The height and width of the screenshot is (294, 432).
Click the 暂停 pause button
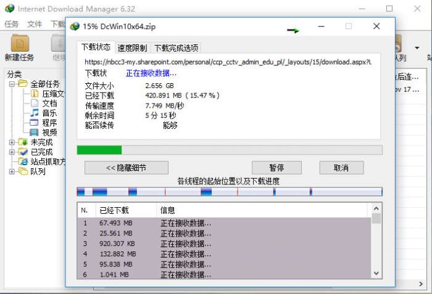(276, 168)
